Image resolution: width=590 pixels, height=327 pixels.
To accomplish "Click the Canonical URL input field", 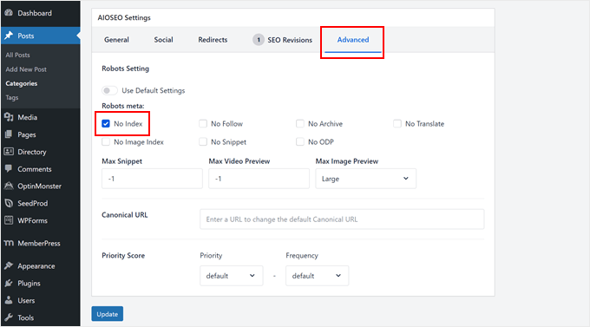I will coord(342,219).
